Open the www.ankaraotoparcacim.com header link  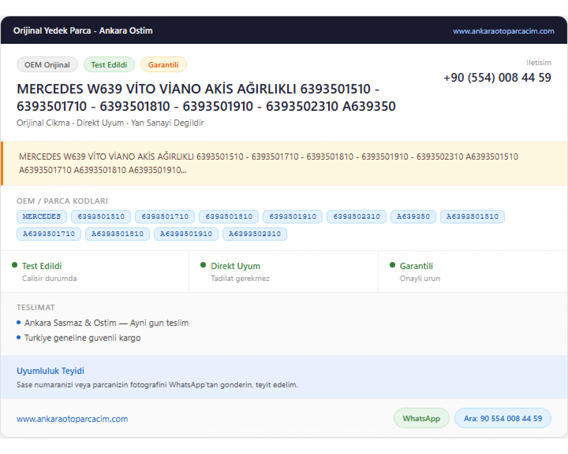(503, 31)
